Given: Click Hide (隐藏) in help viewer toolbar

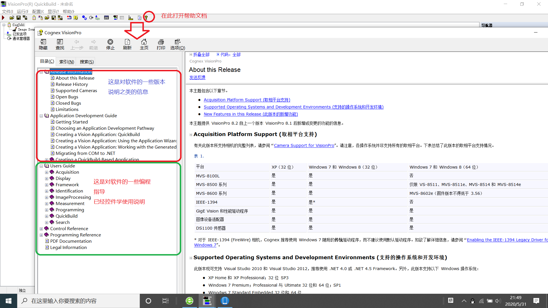Looking at the screenshot, I should 43,44.
